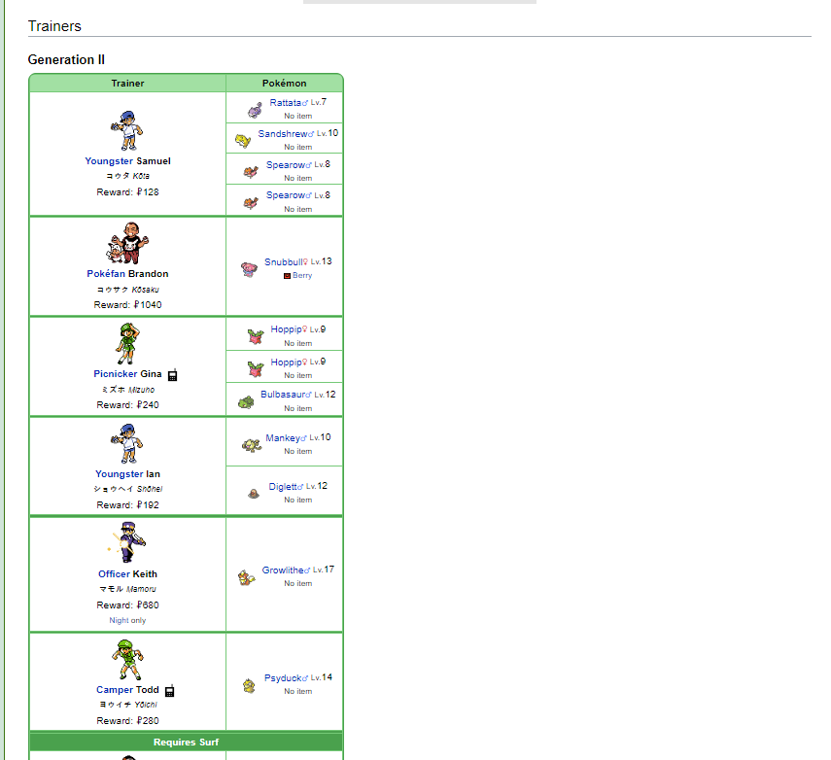This screenshot has height=760, width=831.
Task: Open the Sandshrew link
Action: pos(283,134)
